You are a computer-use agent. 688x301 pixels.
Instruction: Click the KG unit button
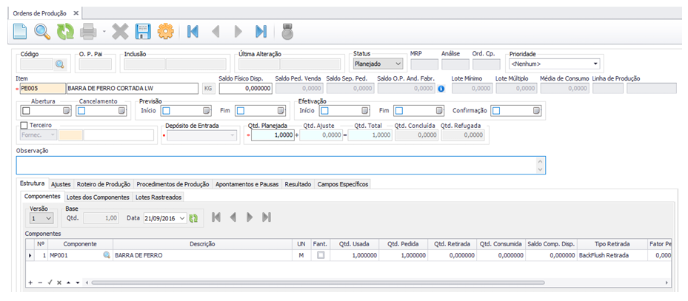[208, 89]
